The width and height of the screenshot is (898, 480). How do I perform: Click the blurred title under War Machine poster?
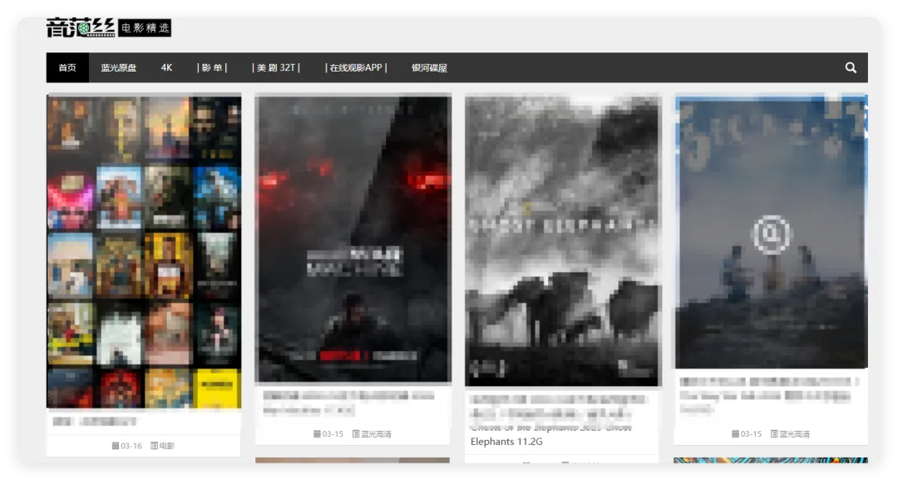(x=348, y=403)
